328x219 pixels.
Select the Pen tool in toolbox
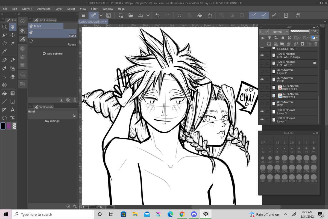point(4,60)
